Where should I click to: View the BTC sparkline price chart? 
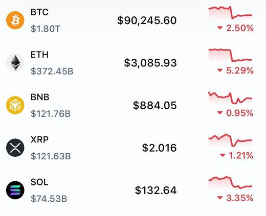click(x=230, y=13)
